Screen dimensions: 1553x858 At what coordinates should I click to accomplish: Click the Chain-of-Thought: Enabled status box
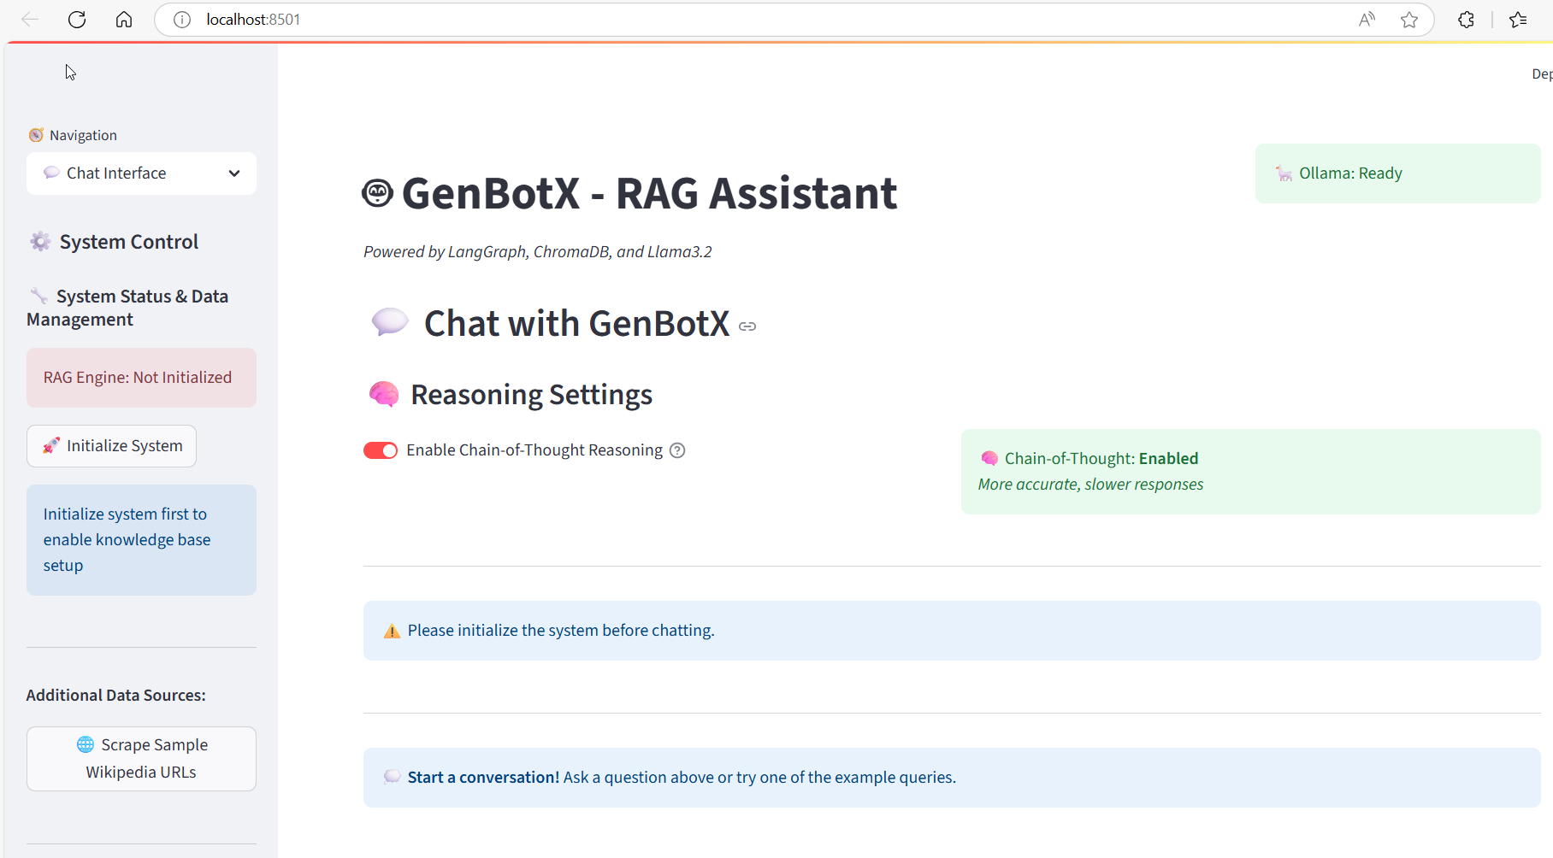[x=1249, y=471]
